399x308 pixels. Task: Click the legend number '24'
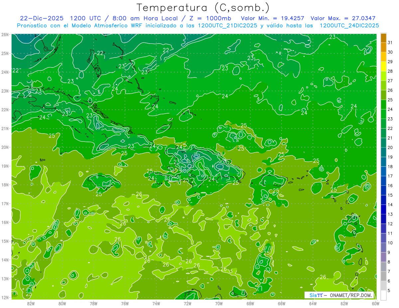click(390, 109)
